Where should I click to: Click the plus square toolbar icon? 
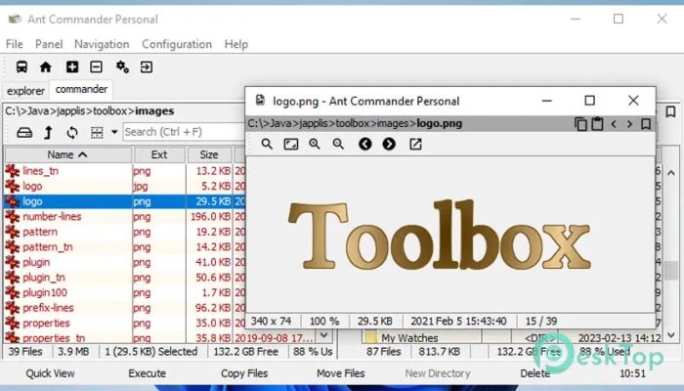[x=72, y=67]
